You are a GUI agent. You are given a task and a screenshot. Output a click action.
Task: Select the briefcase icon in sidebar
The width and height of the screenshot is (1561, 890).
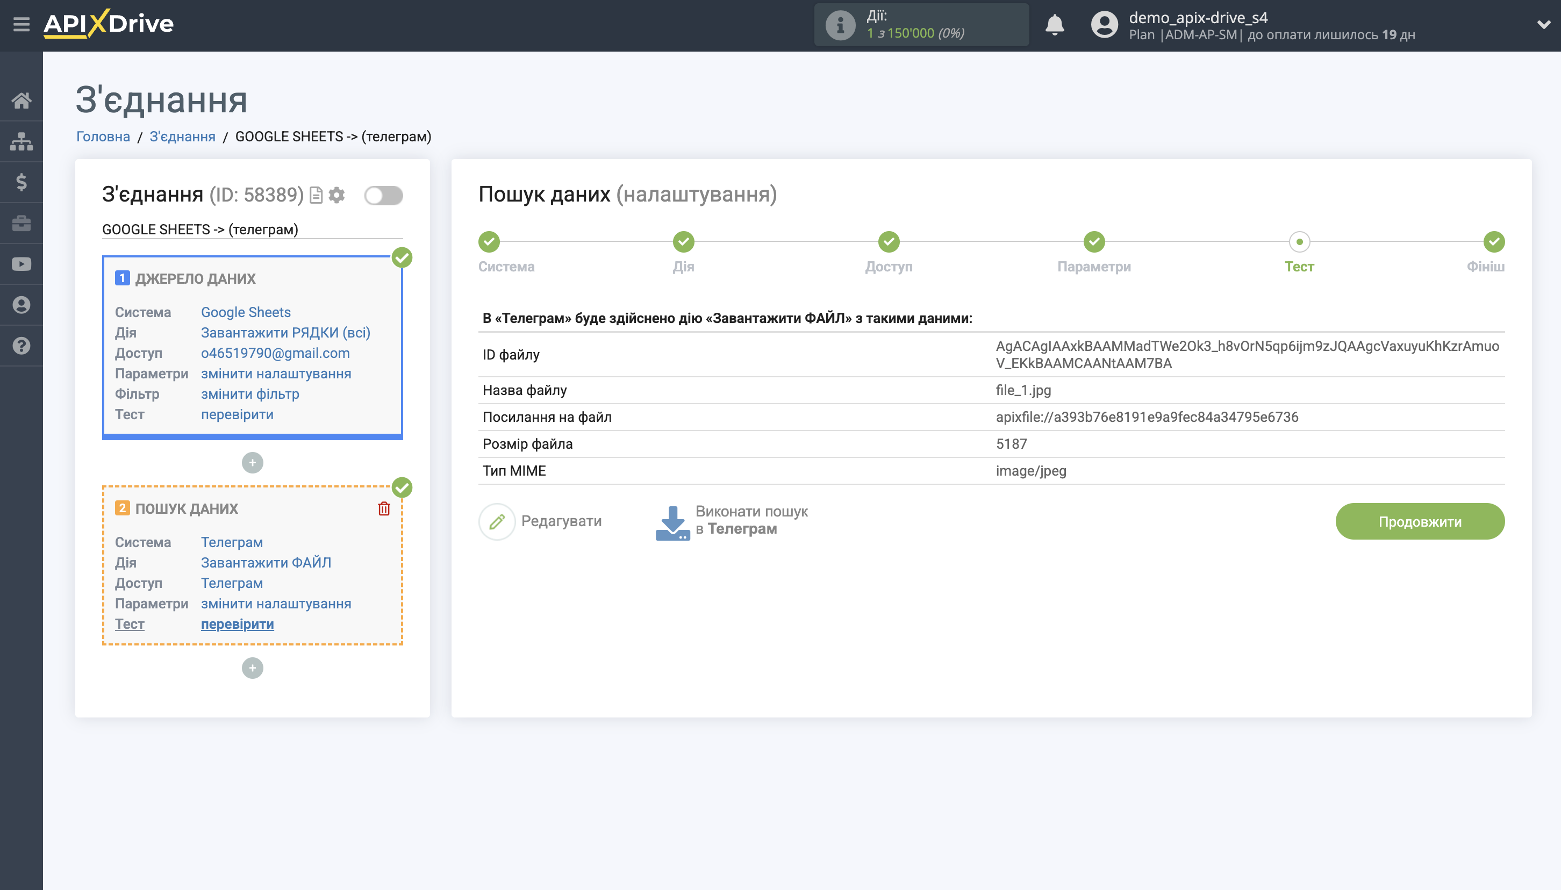click(x=22, y=223)
